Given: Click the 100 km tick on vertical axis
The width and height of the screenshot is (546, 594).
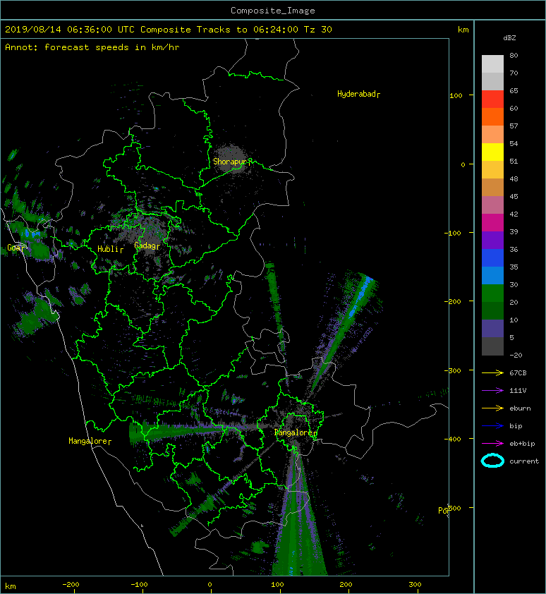Looking at the screenshot, I should pyautogui.click(x=456, y=95).
